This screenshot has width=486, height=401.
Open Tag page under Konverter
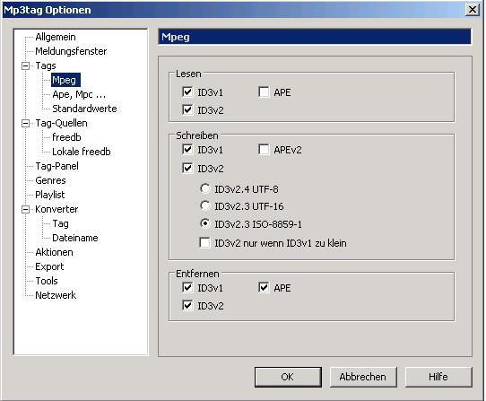click(x=60, y=223)
